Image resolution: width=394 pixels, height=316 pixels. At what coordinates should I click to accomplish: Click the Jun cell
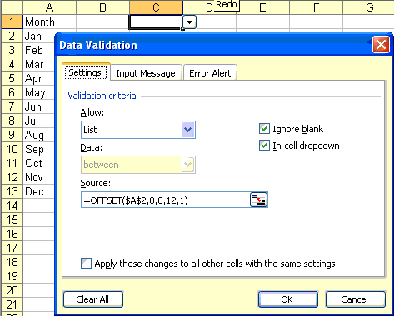pyautogui.click(x=39, y=107)
